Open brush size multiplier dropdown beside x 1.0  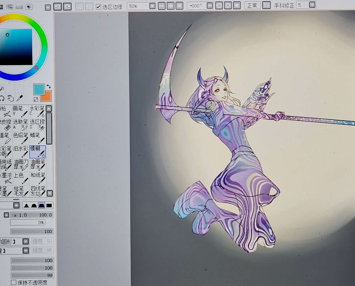[6, 215]
